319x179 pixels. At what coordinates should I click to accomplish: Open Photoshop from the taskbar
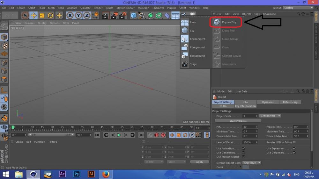[77, 174]
